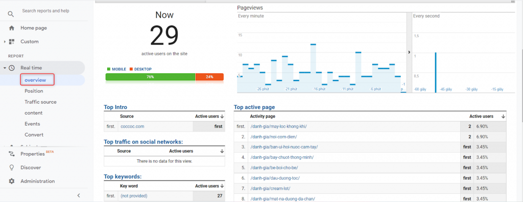Open the Top active page heading link

coord(254,107)
